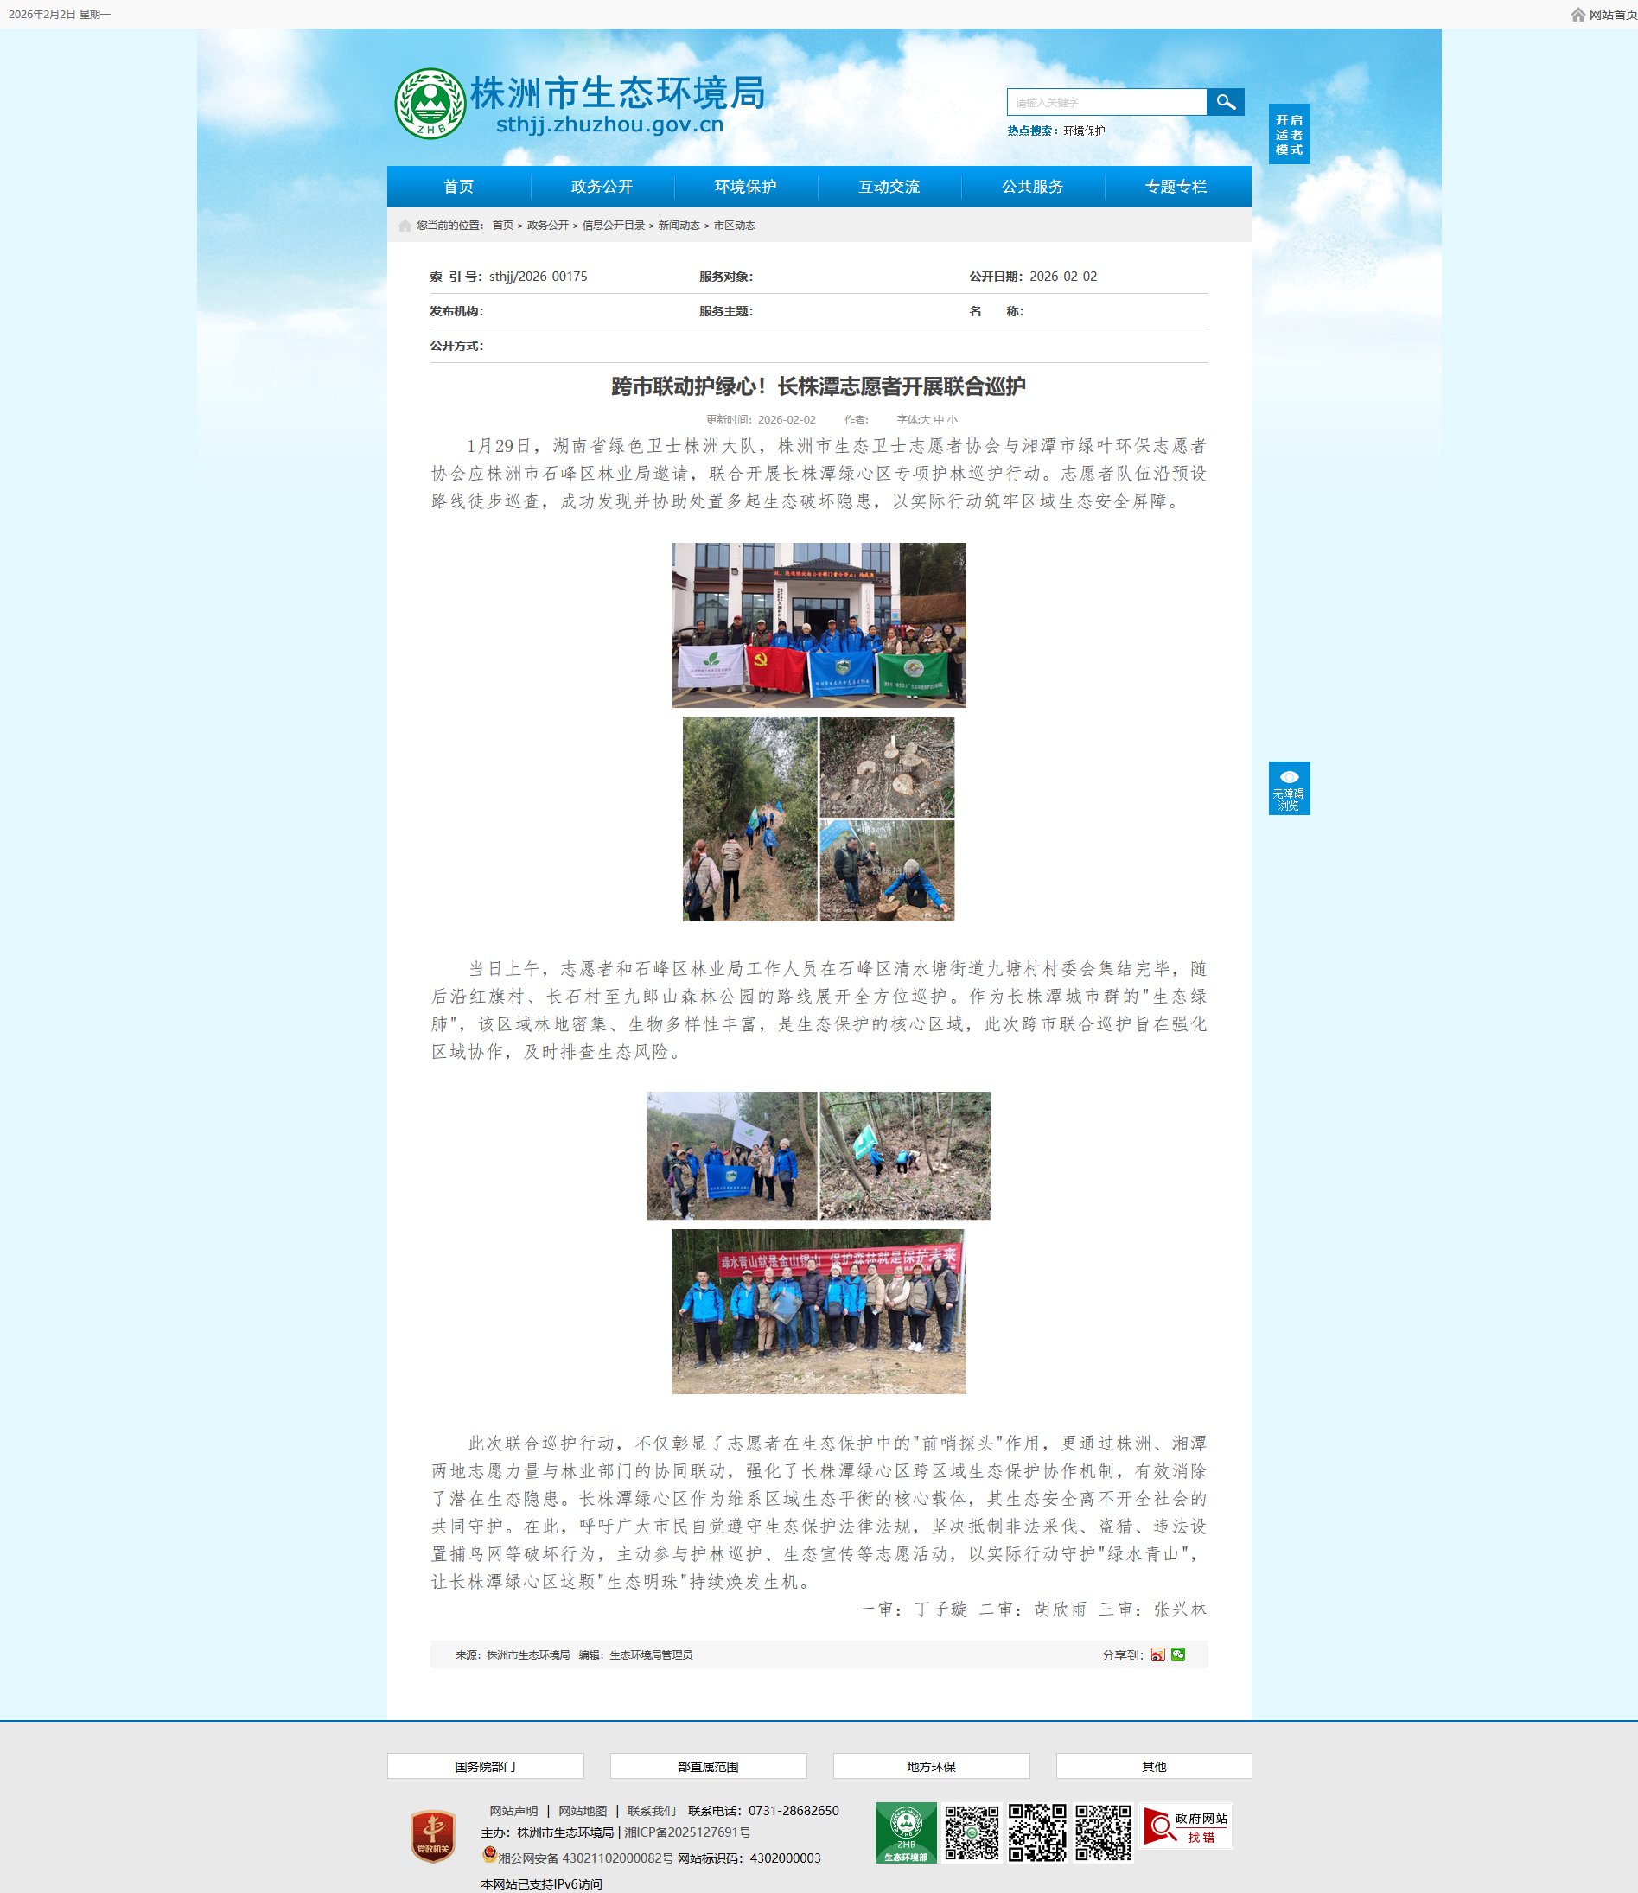Click the keyword search input field

(x=1106, y=102)
